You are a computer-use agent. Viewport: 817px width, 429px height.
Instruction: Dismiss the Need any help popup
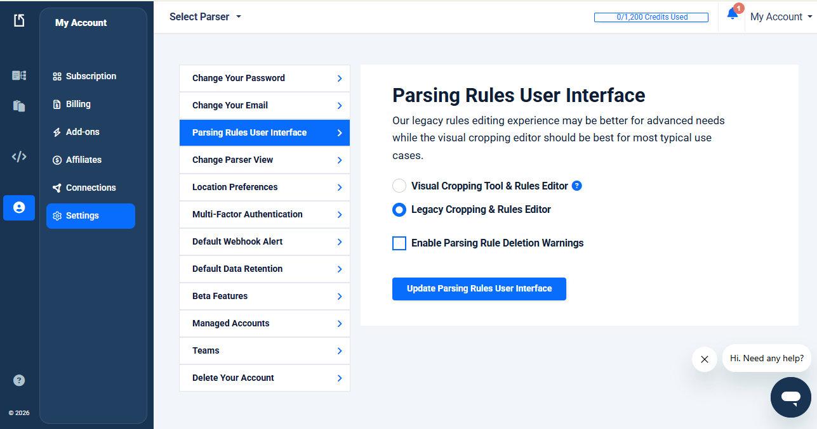click(x=704, y=359)
